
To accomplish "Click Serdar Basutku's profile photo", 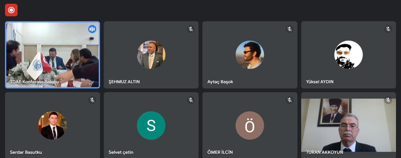I will click(x=52, y=126).
